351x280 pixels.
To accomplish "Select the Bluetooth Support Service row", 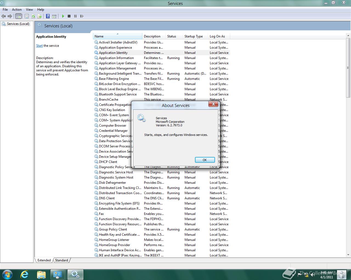I will pyautogui.click(x=162, y=94).
